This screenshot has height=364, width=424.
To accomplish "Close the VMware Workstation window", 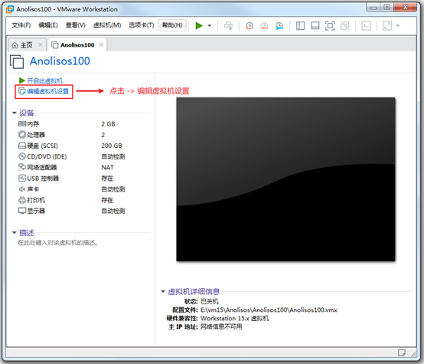I will [405, 8].
